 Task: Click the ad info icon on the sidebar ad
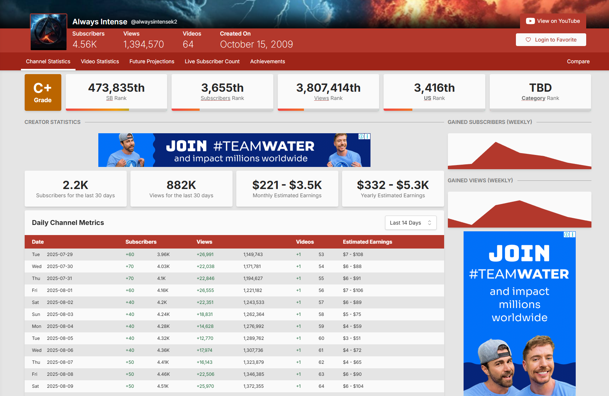(566, 235)
